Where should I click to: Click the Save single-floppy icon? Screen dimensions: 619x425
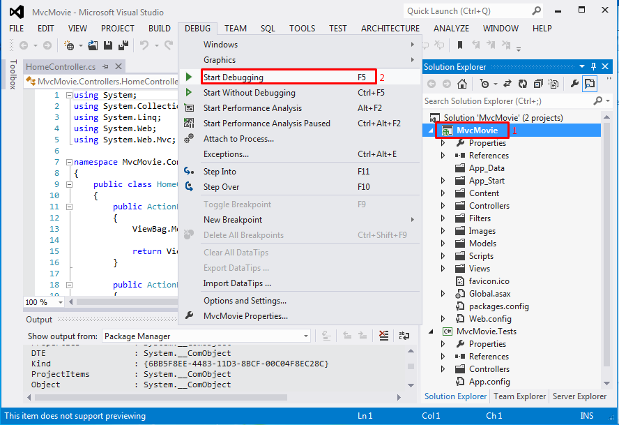point(108,45)
